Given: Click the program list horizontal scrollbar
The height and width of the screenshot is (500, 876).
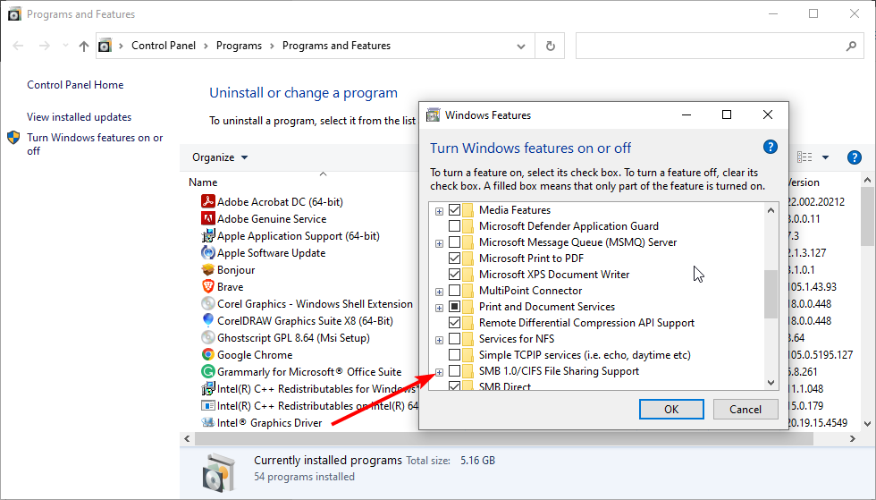Looking at the screenshot, I should [x=504, y=439].
